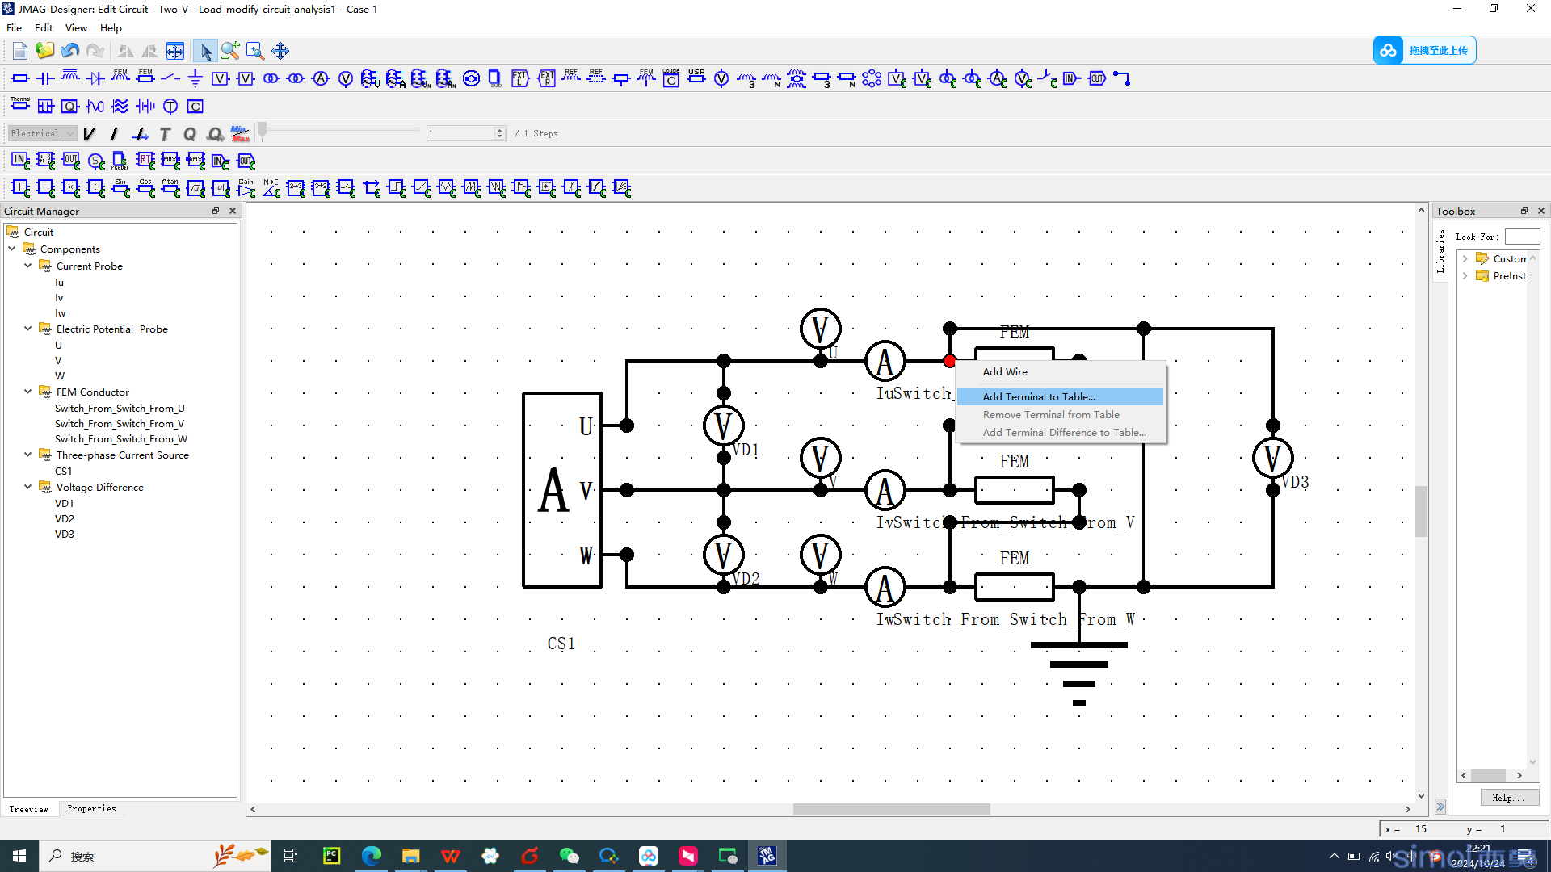Switch to the Treeview tab

(28, 809)
